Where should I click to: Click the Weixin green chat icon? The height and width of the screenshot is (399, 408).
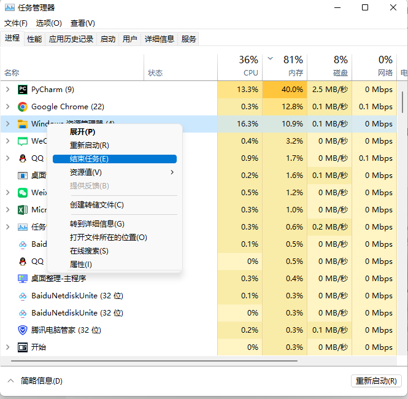pos(23,193)
